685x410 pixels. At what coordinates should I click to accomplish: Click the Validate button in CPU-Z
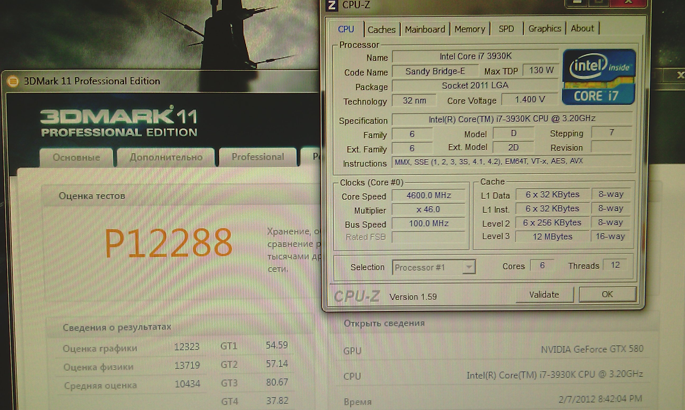[544, 295]
